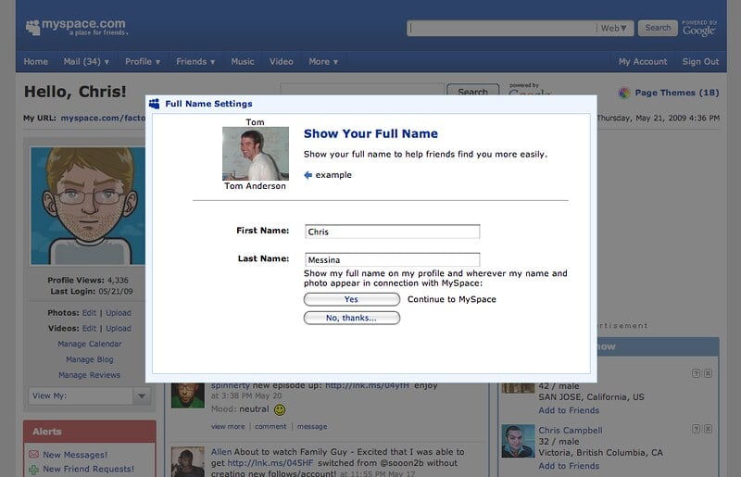Click the New Friend Requests plus icon
The height and width of the screenshot is (477, 741).
pos(33,470)
